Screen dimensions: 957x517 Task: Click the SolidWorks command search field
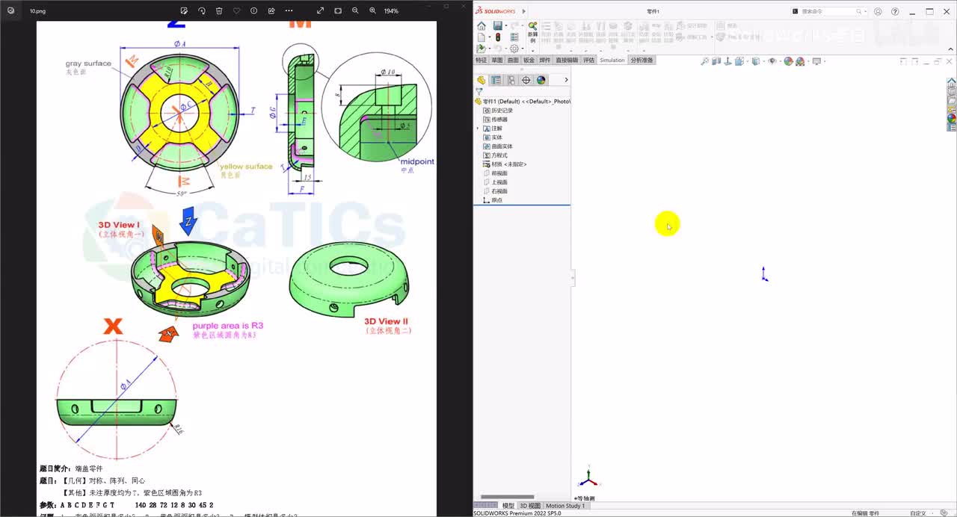(x=828, y=11)
